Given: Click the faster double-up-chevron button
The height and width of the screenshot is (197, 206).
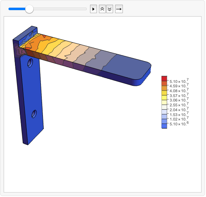Looking at the screenshot, I should coord(102,9).
